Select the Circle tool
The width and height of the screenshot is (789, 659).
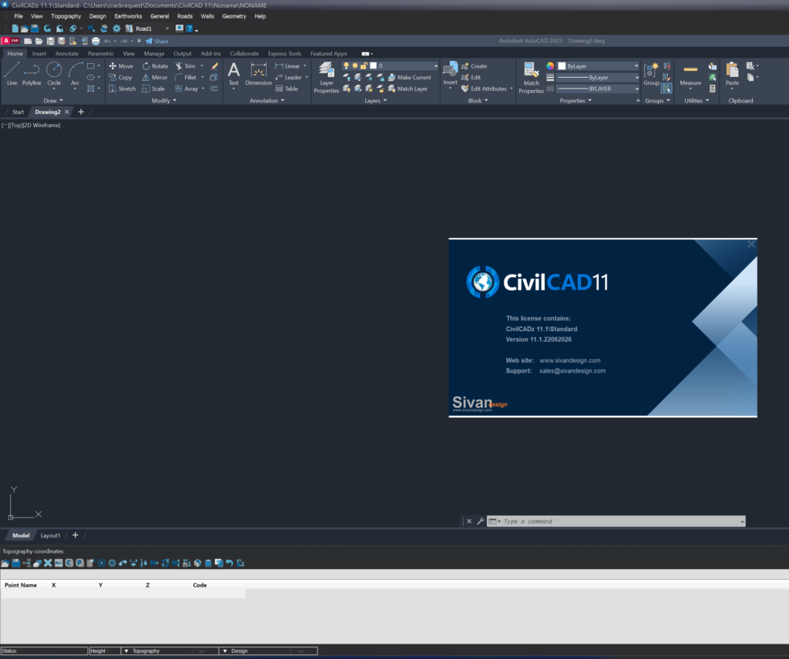point(54,74)
